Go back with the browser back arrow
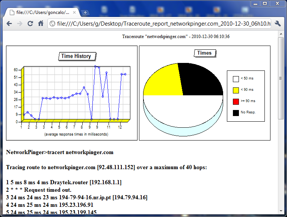 click(x=9, y=23)
